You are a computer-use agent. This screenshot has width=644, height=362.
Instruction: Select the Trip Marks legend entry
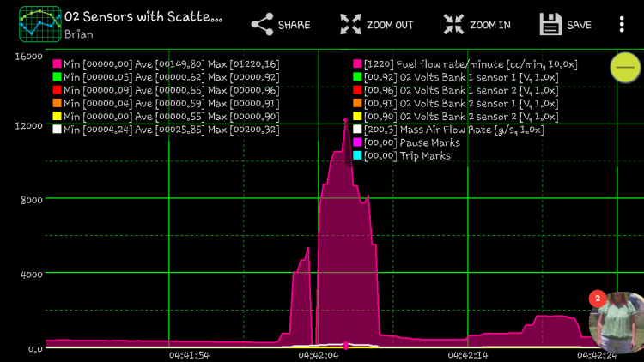(x=402, y=156)
